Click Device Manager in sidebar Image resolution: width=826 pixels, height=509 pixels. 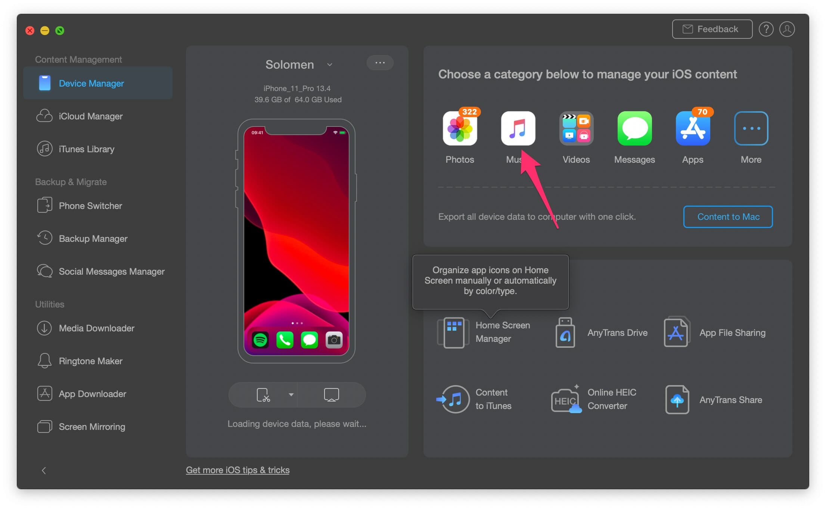[x=91, y=83]
